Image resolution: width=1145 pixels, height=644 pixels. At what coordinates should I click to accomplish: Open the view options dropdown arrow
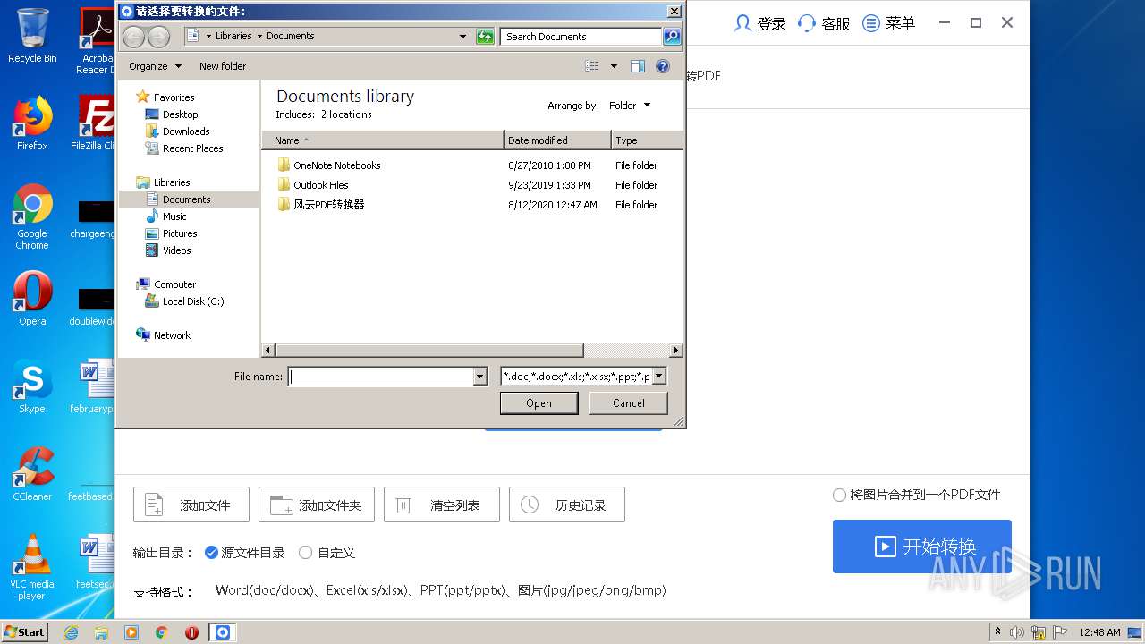614,66
